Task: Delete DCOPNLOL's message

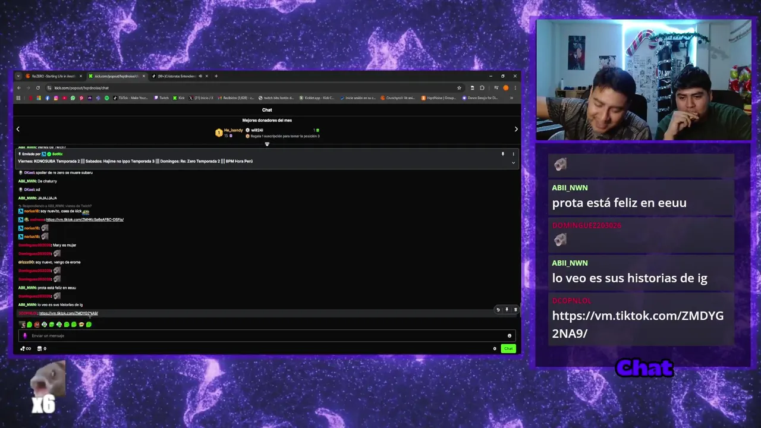Action: pos(515,310)
